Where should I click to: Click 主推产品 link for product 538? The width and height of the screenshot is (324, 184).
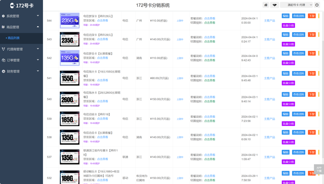click(x=269, y=137)
